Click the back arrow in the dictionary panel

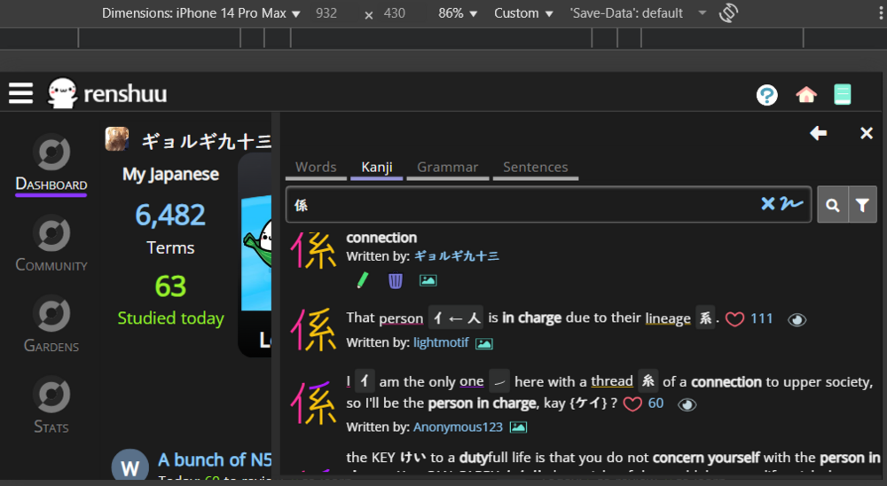click(818, 133)
